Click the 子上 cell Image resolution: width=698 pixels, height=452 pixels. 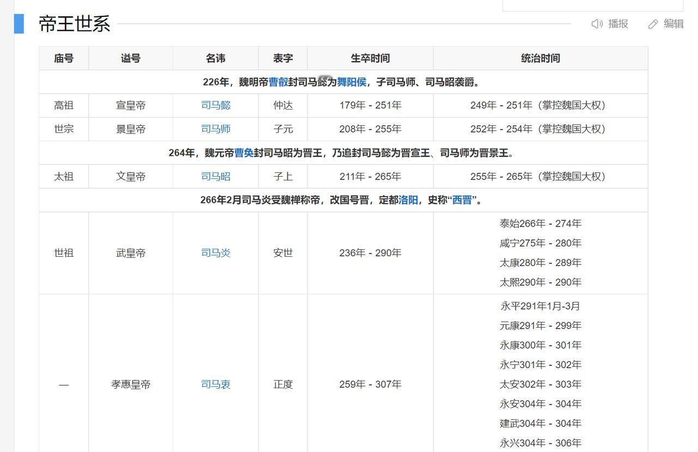pos(283,177)
